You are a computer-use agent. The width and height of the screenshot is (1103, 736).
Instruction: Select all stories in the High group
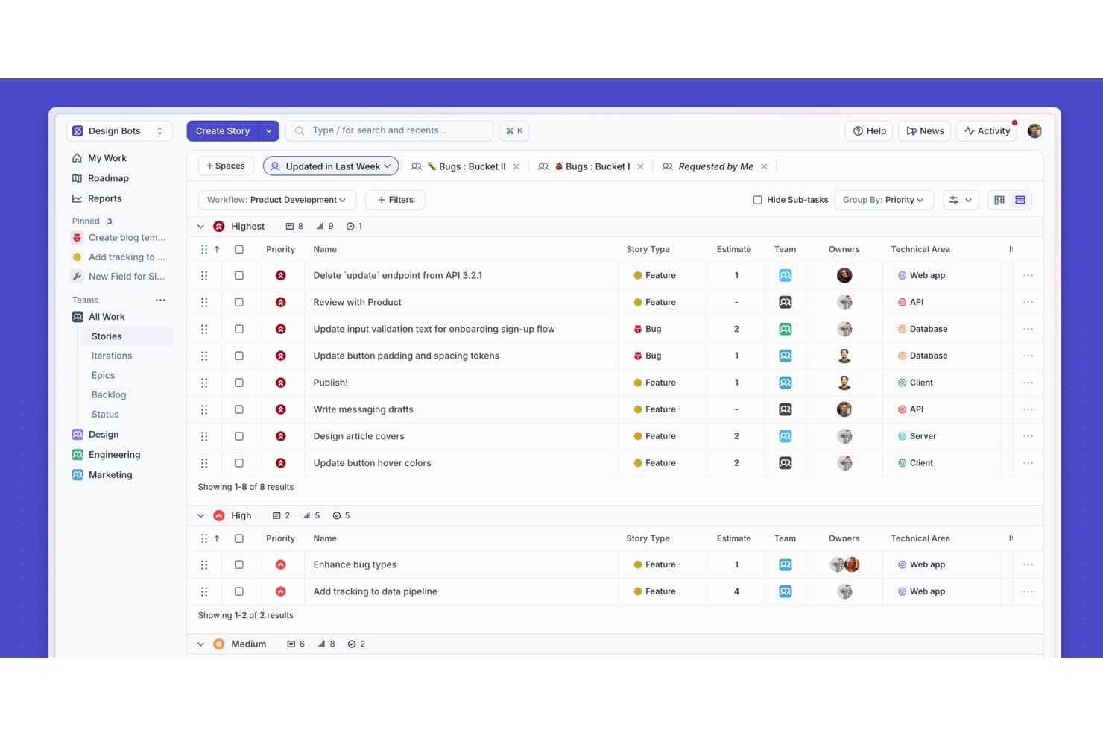239,538
